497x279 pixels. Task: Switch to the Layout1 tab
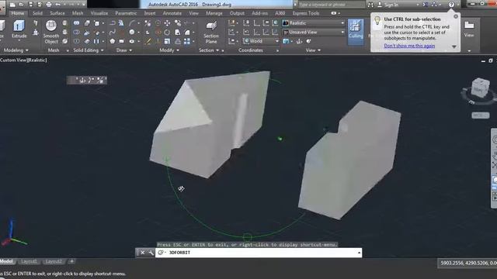tap(29, 261)
